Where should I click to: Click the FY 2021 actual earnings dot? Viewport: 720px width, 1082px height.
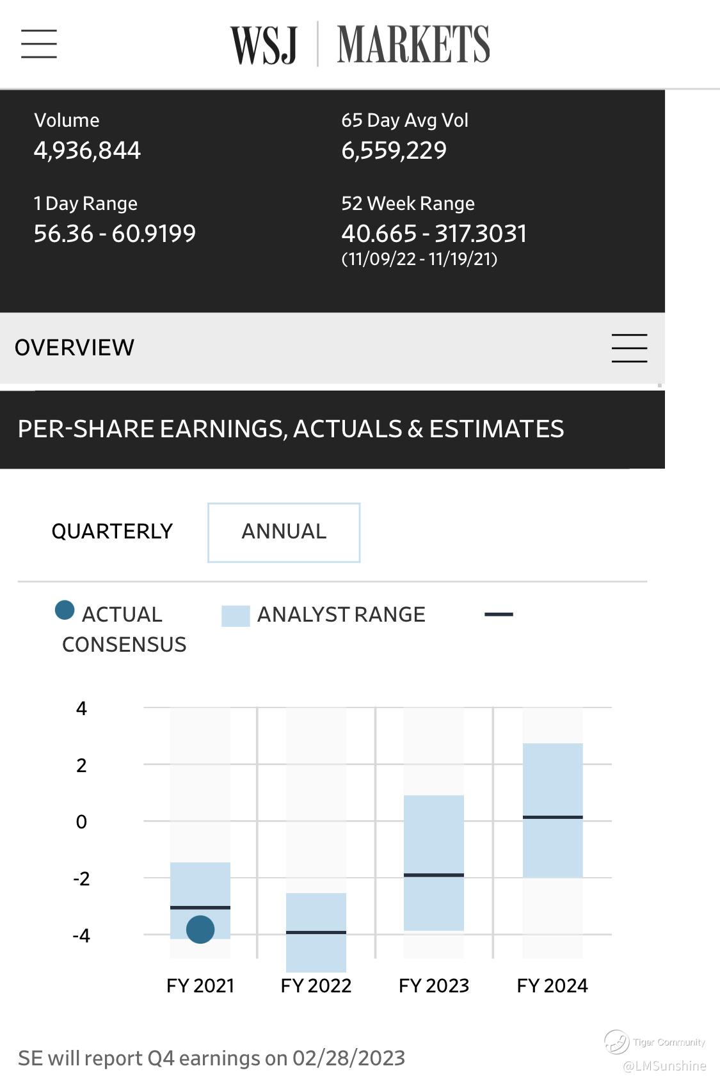[200, 929]
